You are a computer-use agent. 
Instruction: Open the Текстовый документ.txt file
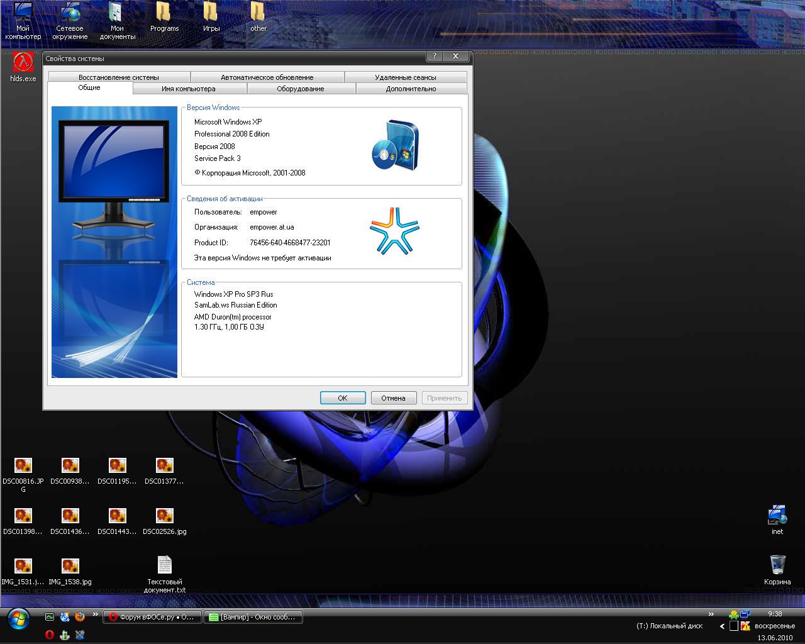coord(165,565)
